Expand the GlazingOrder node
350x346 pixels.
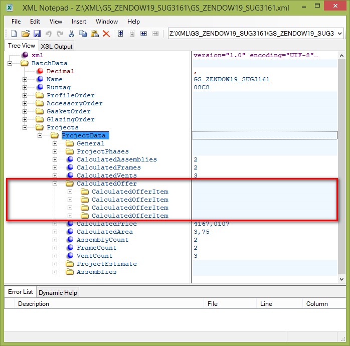25,120
